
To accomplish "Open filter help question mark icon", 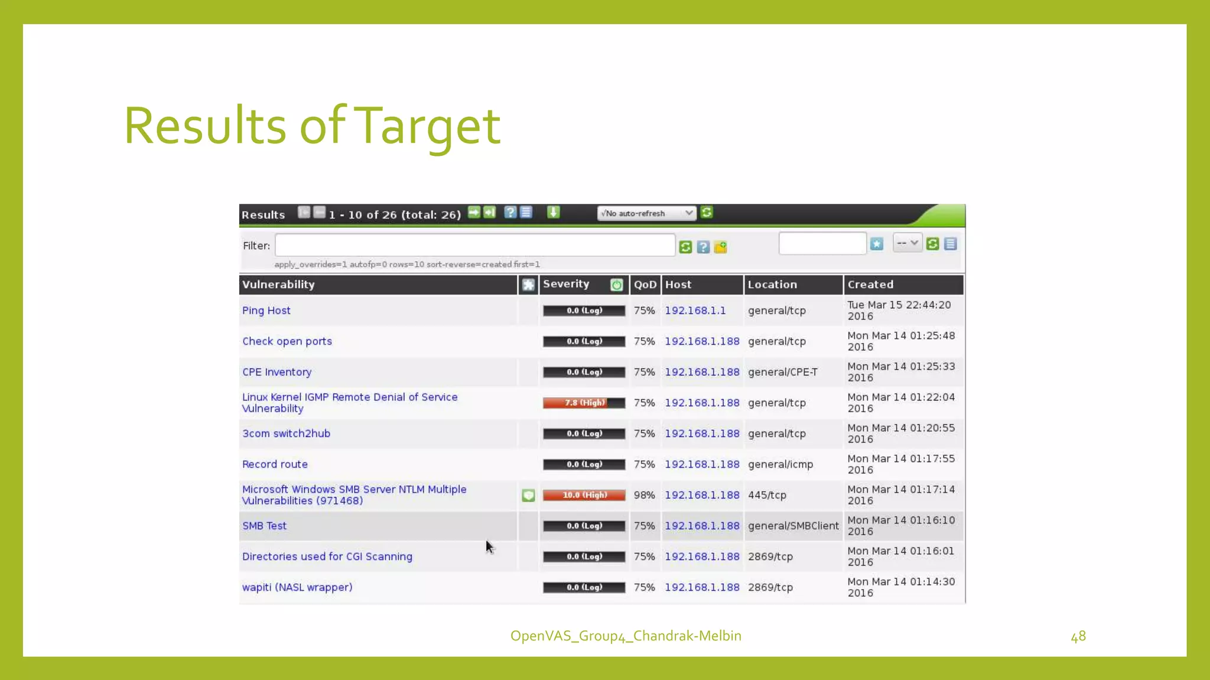I will (x=703, y=247).
